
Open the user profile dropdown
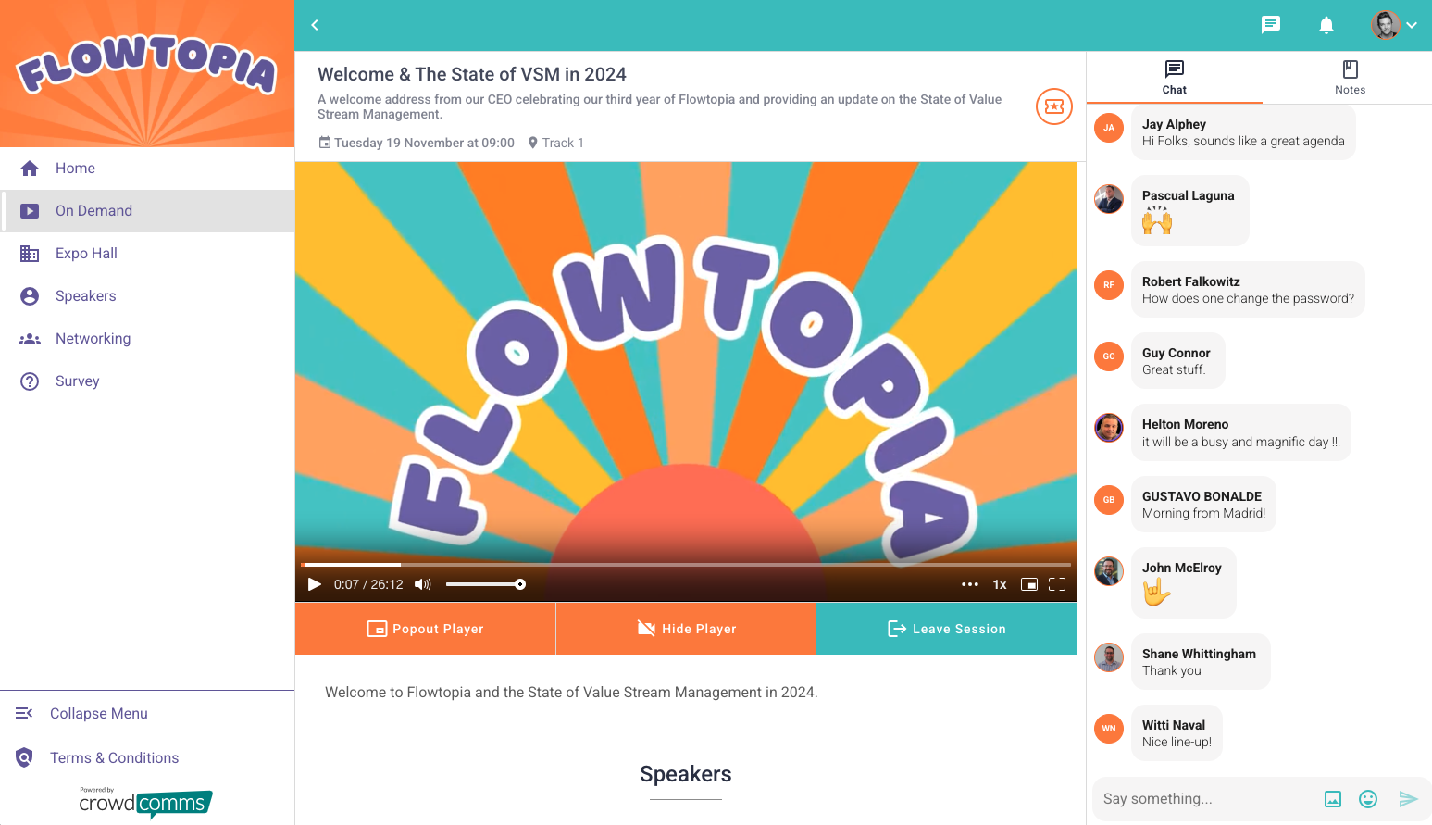(x=1394, y=25)
